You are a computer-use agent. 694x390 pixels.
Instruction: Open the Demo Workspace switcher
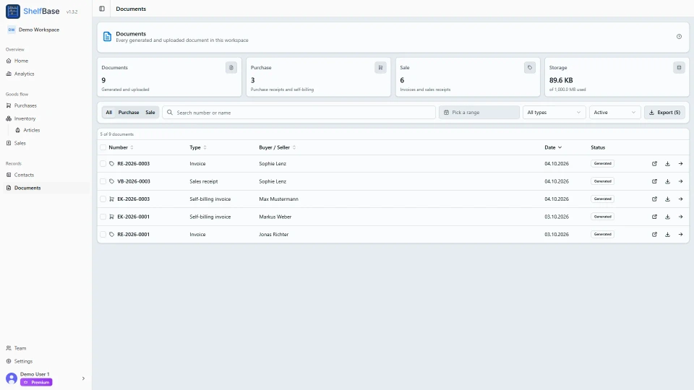click(34, 30)
